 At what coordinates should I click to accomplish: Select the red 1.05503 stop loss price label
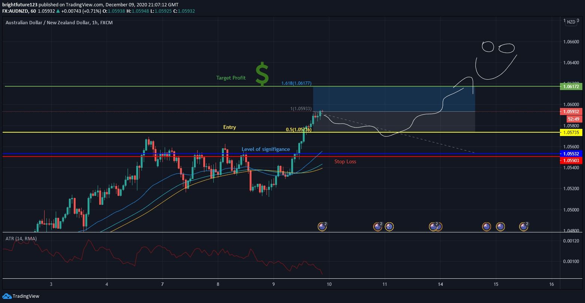click(571, 160)
